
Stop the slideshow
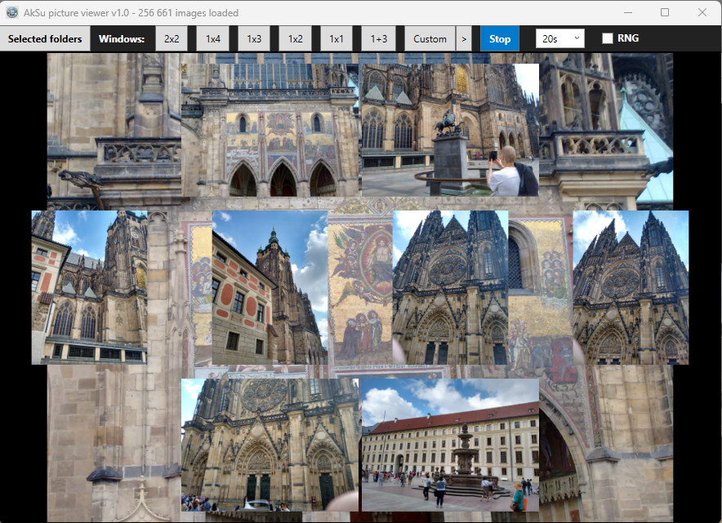pos(500,38)
